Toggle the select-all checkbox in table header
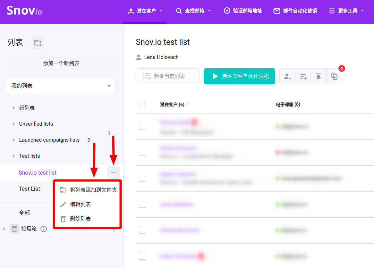The height and width of the screenshot is (268, 374). coord(142,105)
